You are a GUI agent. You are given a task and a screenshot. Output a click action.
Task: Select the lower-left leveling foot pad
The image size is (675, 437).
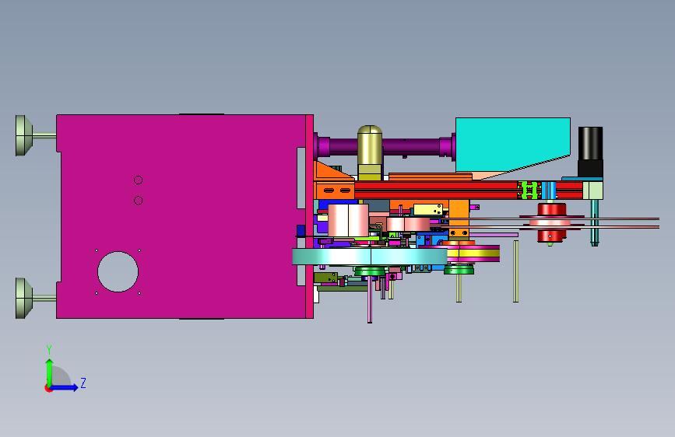(x=23, y=298)
